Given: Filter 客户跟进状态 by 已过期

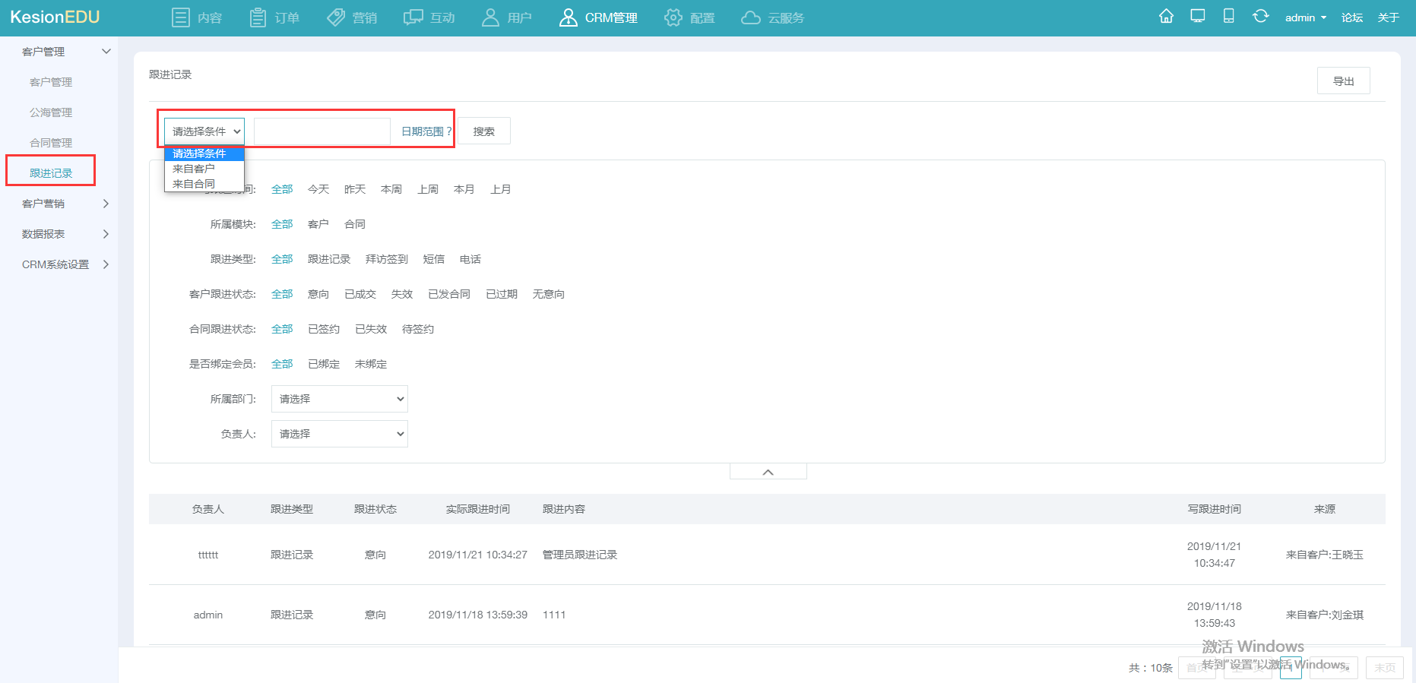Looking at the screenshot, I should point(502,294).
